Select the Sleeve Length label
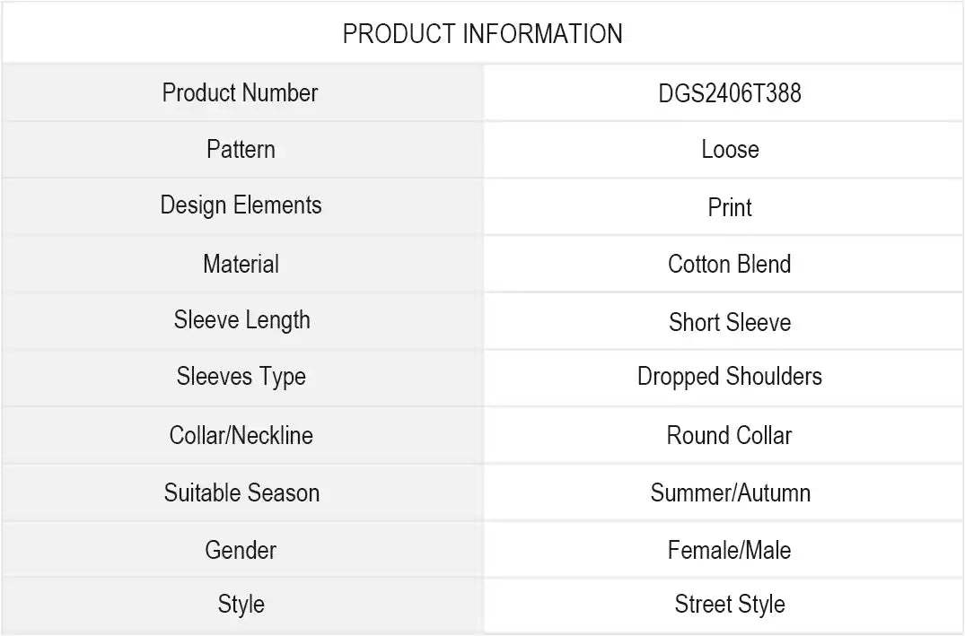This screenshot has height=636, width=965. (x=241, y=320)
